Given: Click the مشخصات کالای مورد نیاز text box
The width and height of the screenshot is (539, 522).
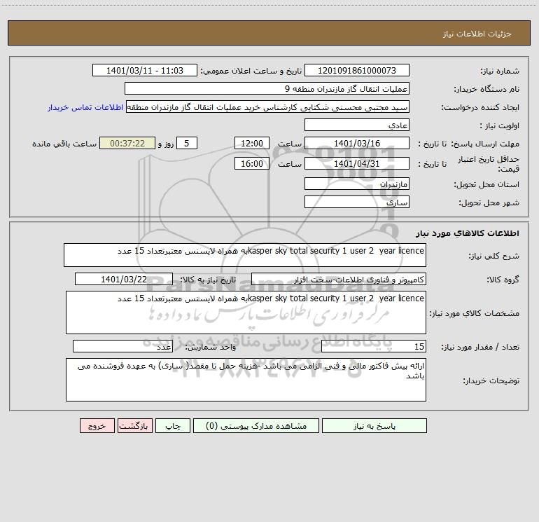Looking at the screenshot, I should tap(246, 312).
